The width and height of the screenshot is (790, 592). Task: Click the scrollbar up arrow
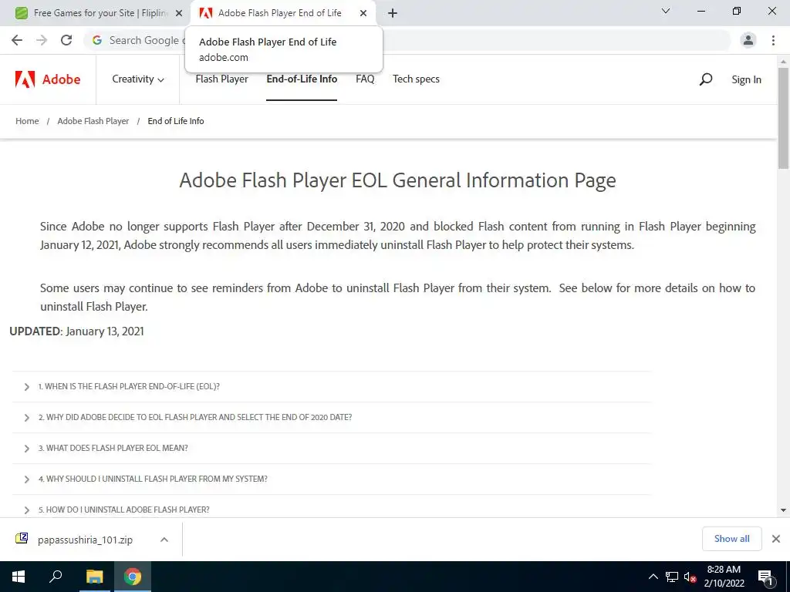(x=783, y=62)
